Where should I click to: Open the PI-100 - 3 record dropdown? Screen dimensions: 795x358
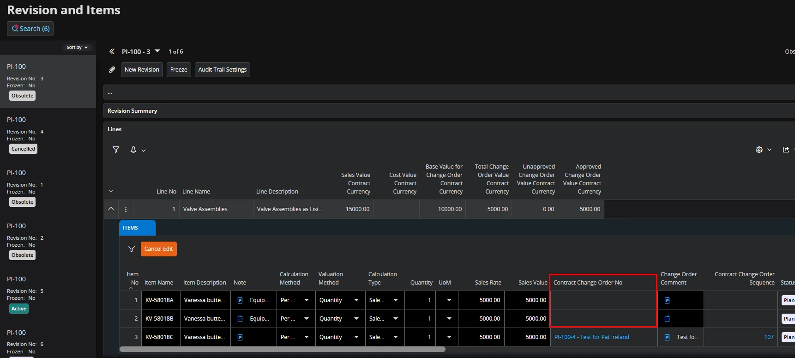pos(157,51)
